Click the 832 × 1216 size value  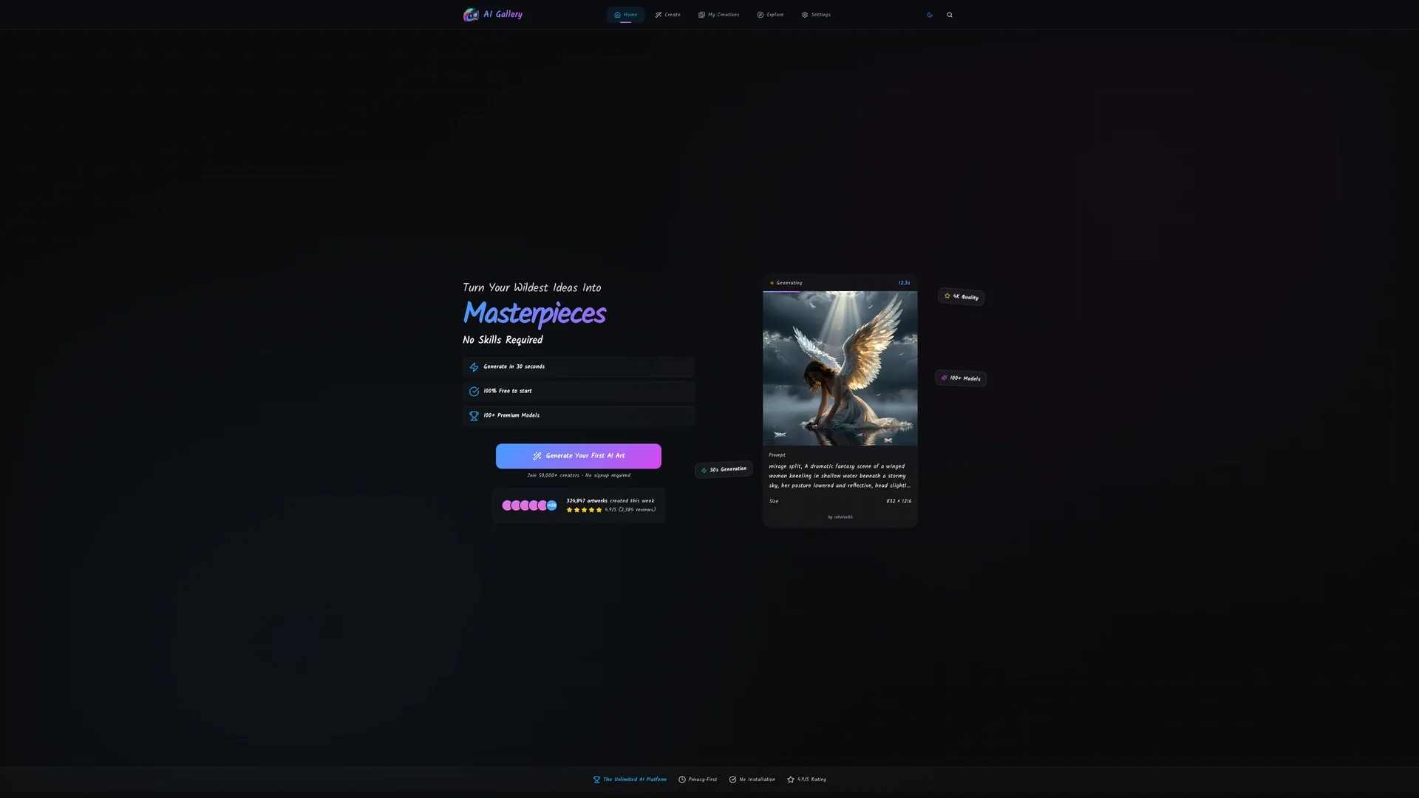898,501
